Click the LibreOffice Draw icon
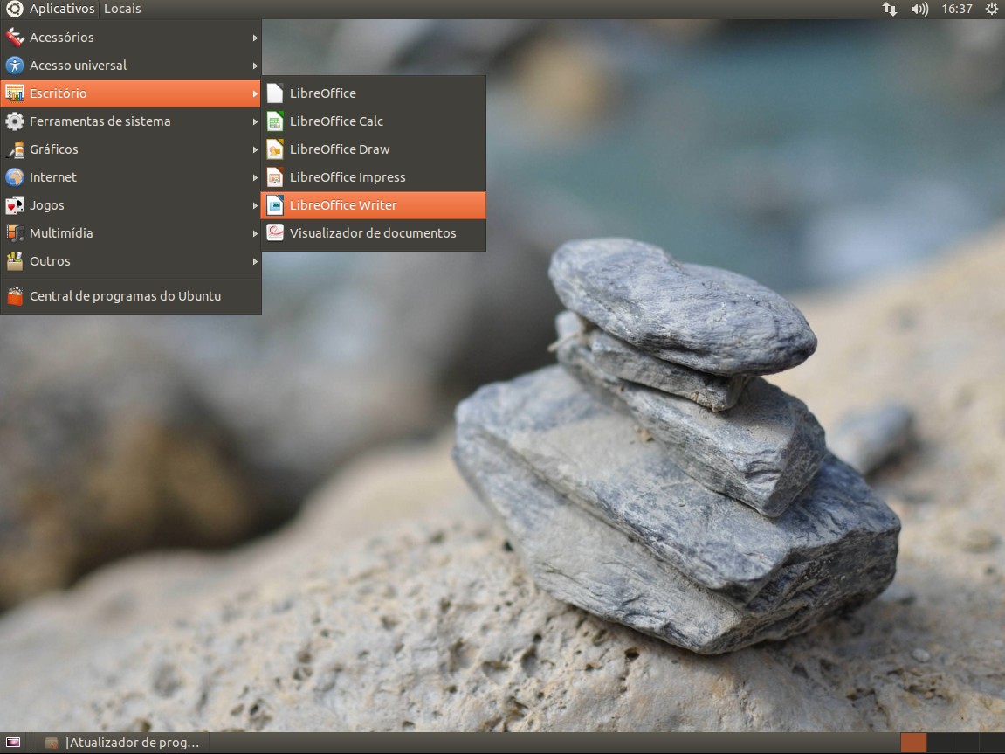The height and width of the screenshot is (754, 1005). pyautogui.click(x=275, y=149)
